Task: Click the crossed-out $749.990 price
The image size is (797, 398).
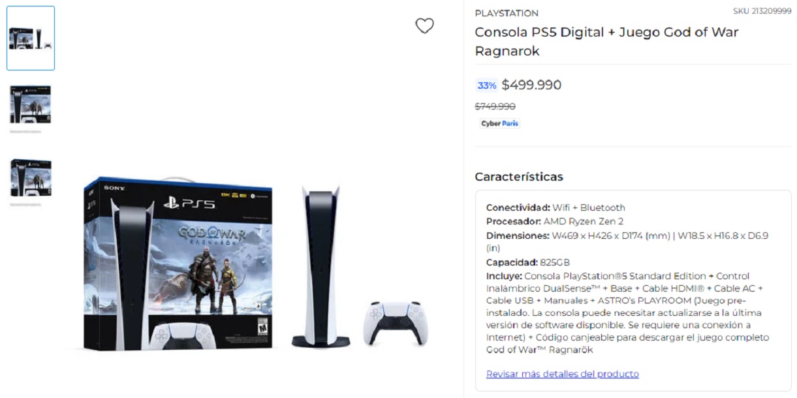Action: [x=495, y=106]
